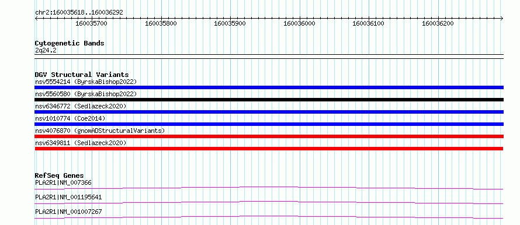This screenshot has height=225, width=520.
Task: Click the DGV Structural Variants track title
Action: pyautogui.click(x=82, y=75)
